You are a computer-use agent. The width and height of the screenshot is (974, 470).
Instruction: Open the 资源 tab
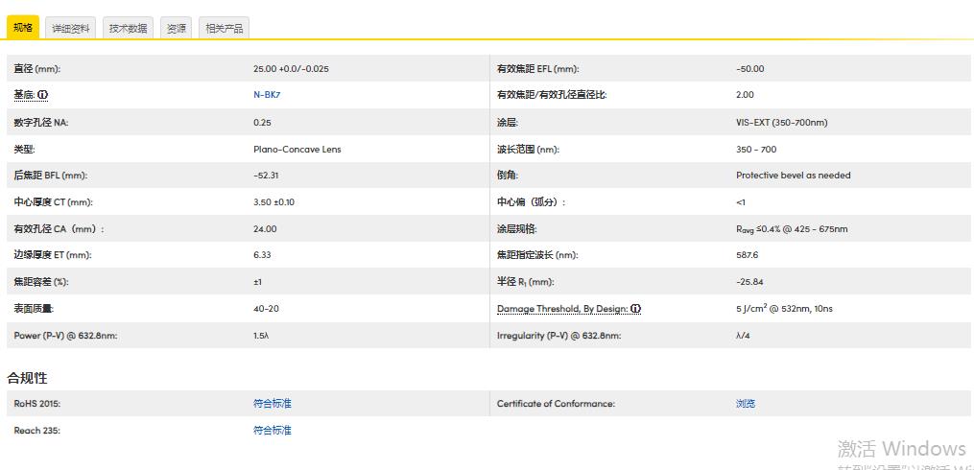(x=176, y=28)
